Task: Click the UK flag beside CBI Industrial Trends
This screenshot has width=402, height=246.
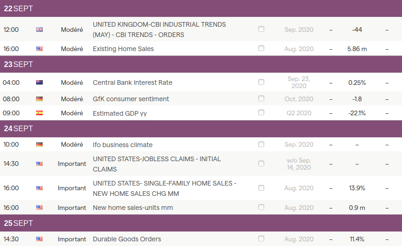Action: click(39, 30)
